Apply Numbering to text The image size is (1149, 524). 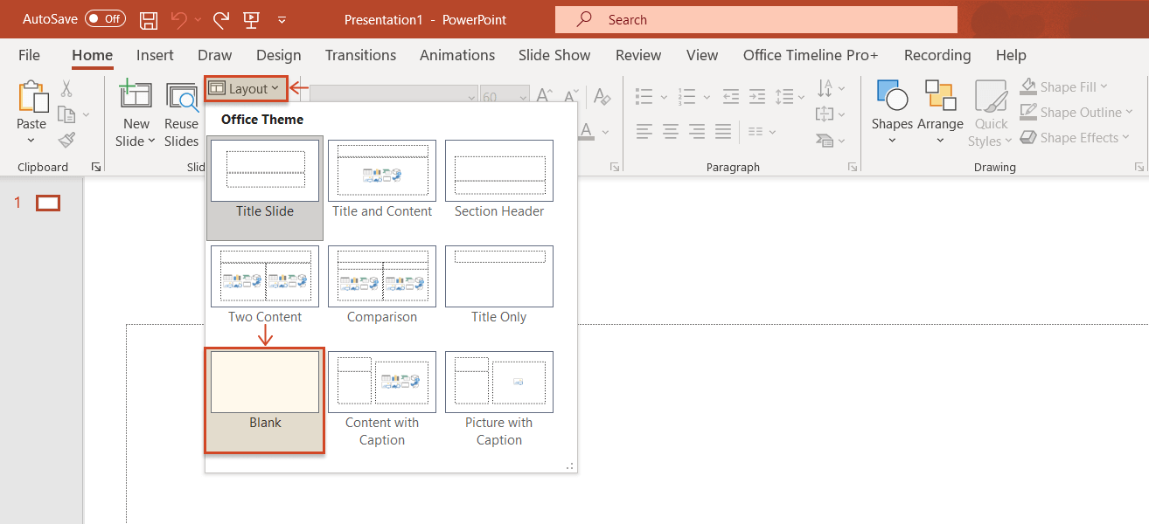tap(689, 96)
